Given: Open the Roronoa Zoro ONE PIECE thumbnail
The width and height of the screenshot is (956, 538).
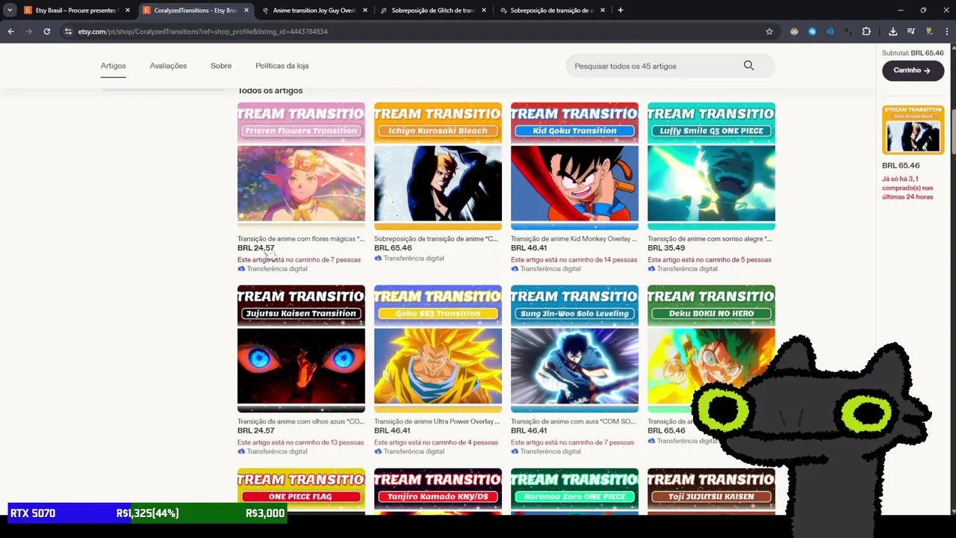Looking at the screenshot, I should click(x=574, y=491).
